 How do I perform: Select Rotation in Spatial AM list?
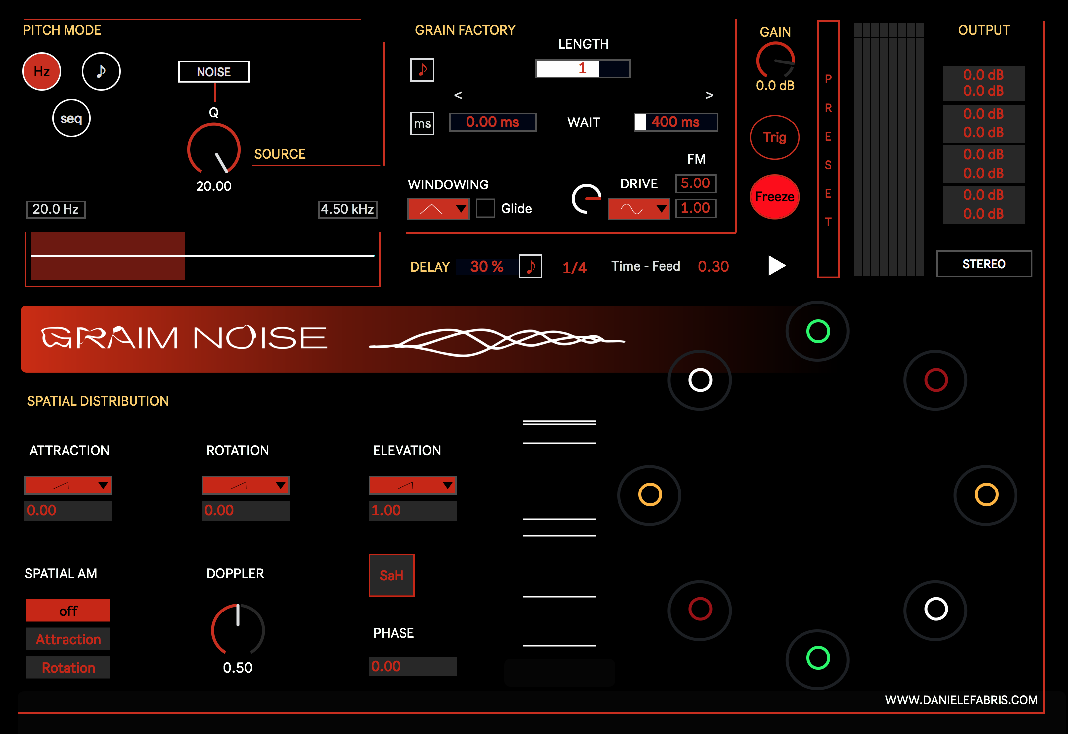click(68, 668)
